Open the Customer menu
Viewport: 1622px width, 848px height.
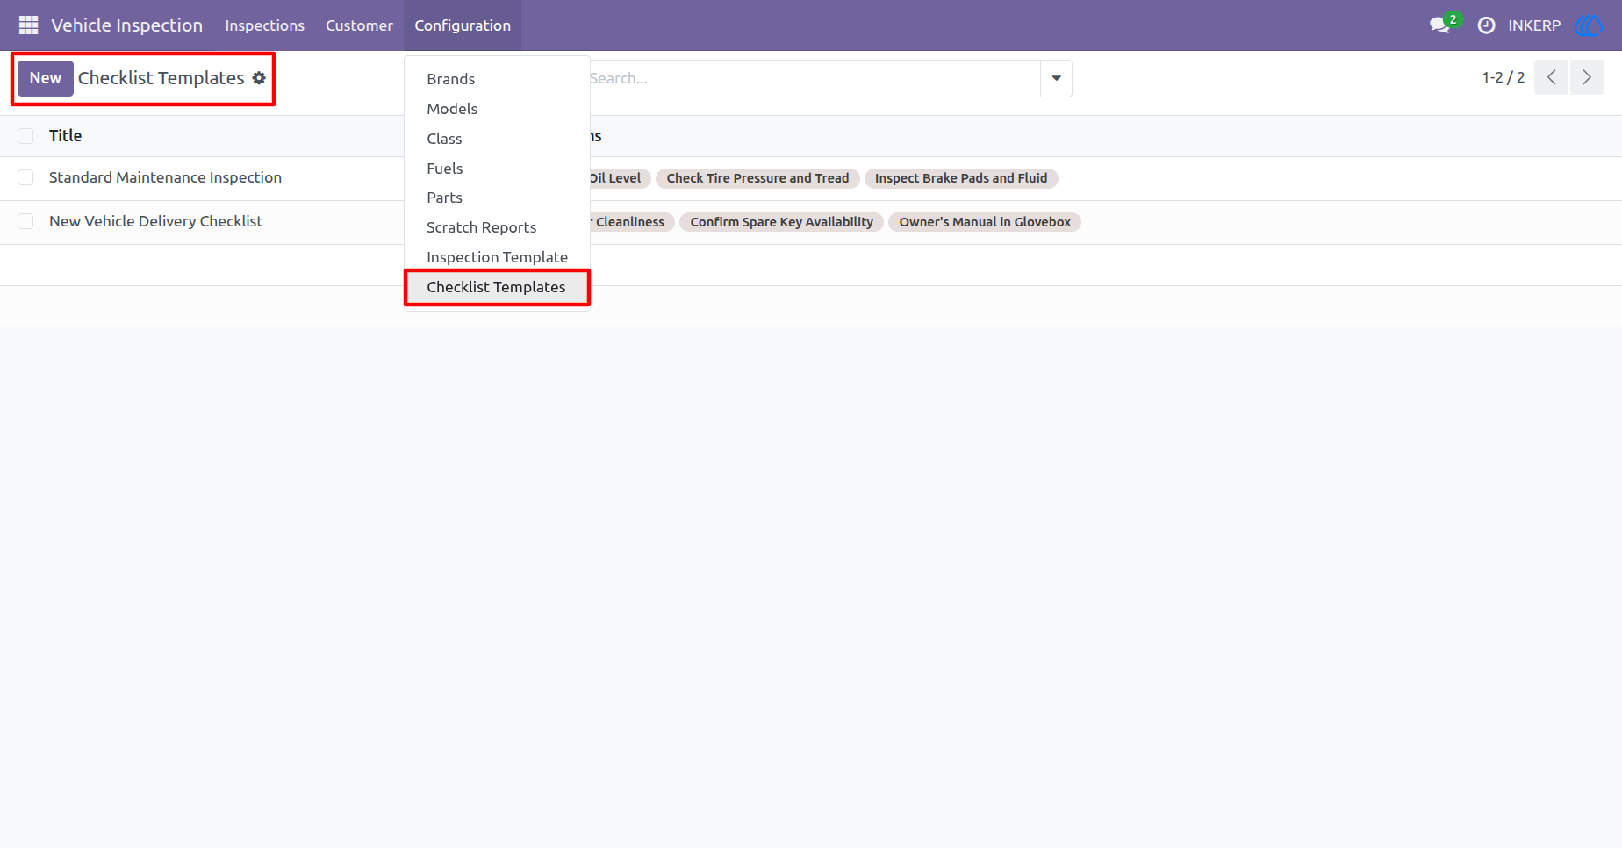coord(359,25)
